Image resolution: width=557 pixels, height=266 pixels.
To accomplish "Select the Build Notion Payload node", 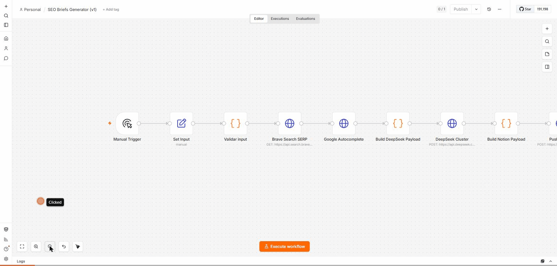I will 506,123.
